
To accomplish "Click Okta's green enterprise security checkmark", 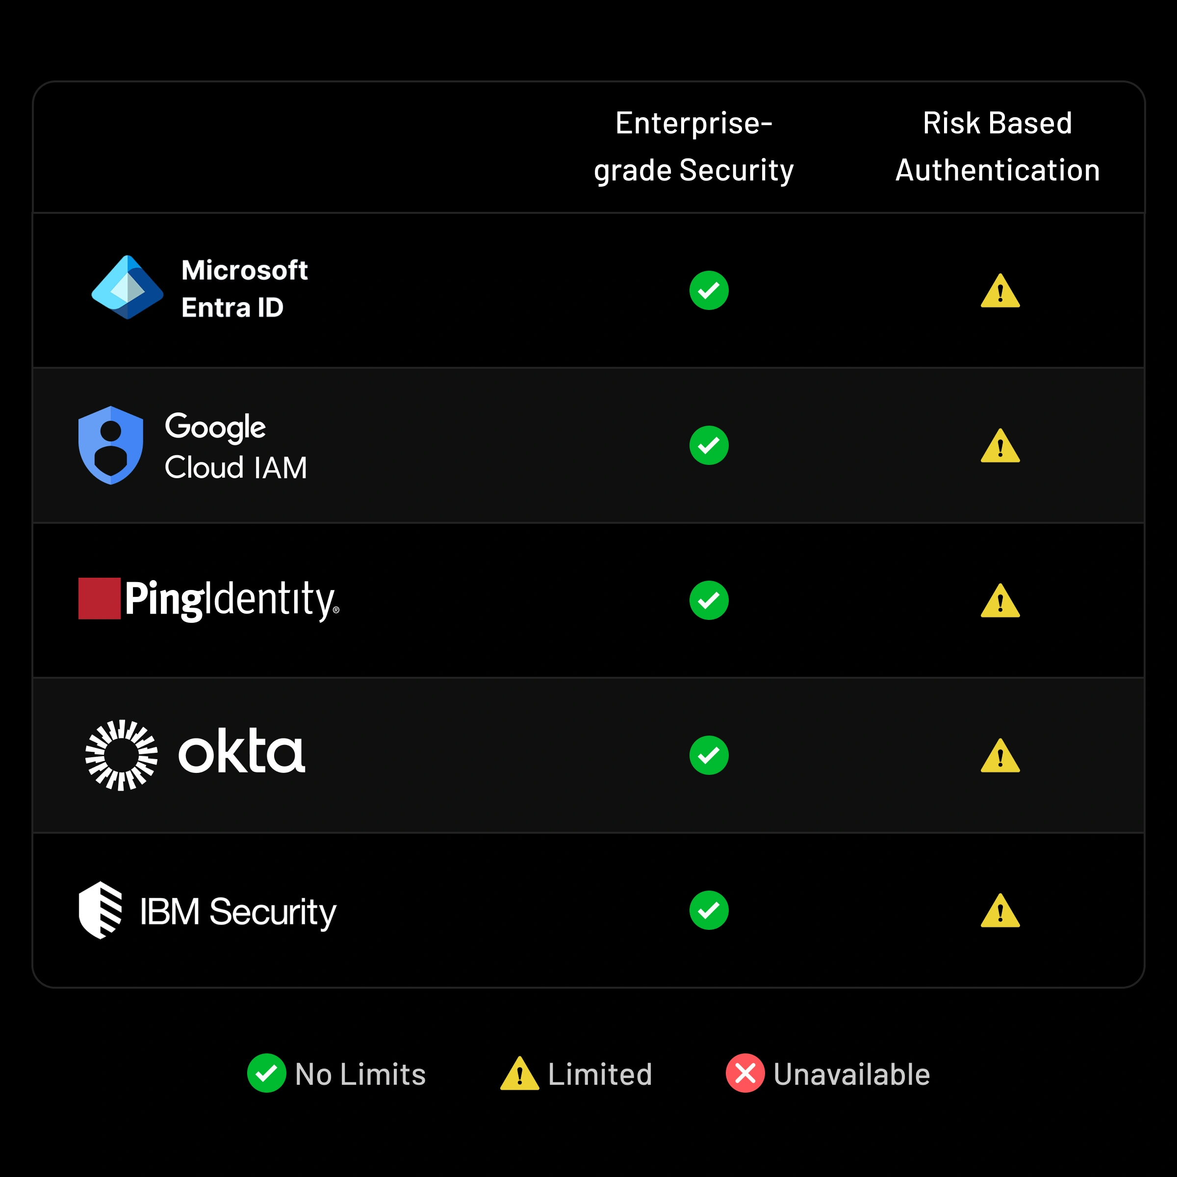I will 709,755.
